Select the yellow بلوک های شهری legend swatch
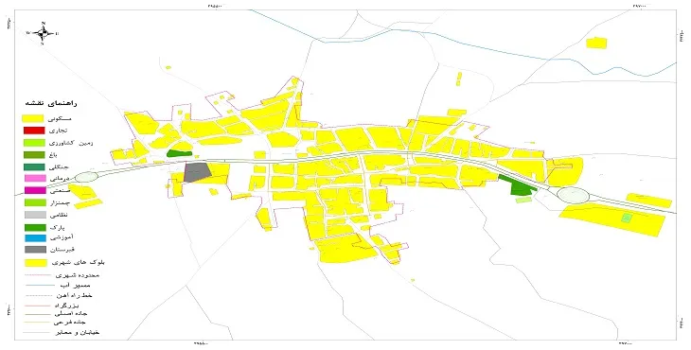 point(36,263)
